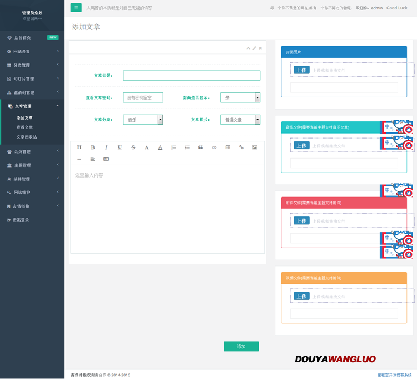Click the file text field under 封面图片 upload
417x379 pixels.
click(x=344, y=87)
